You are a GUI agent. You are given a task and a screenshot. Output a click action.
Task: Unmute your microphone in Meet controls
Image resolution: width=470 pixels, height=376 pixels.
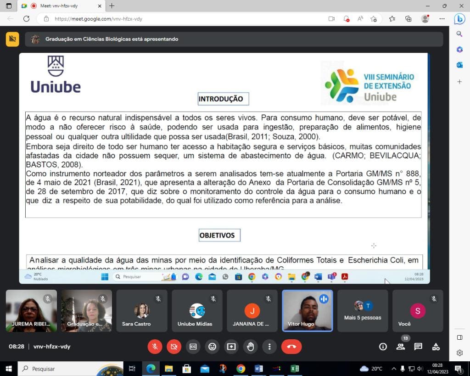coord(155,347)
